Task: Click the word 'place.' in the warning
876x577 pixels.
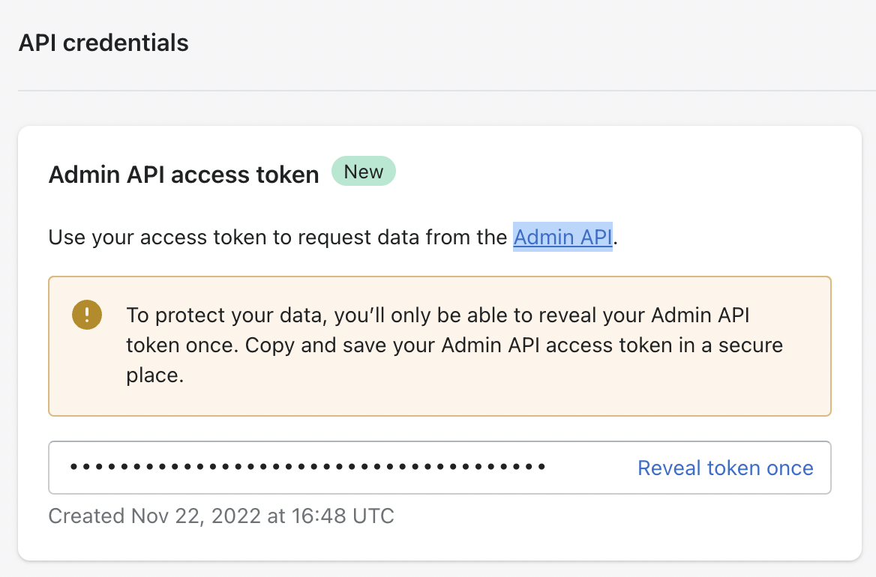Action: (x=155, y=375)
